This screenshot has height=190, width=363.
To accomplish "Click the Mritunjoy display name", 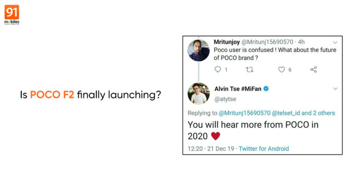I will coord(227,42).
